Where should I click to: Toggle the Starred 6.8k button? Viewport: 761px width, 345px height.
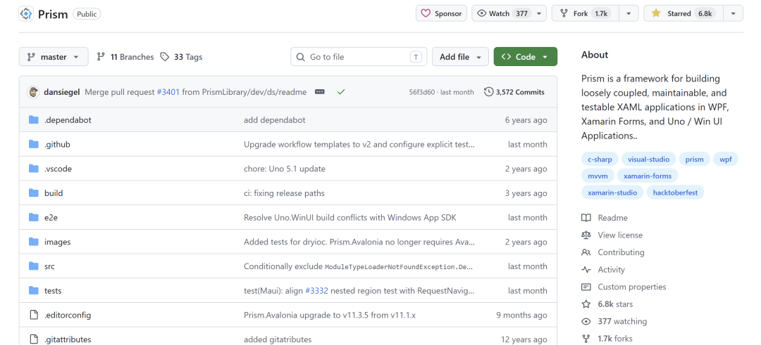[x=683, y=13]
